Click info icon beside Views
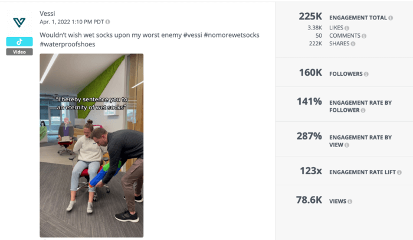The image size is (413, 240). (349, 202)
